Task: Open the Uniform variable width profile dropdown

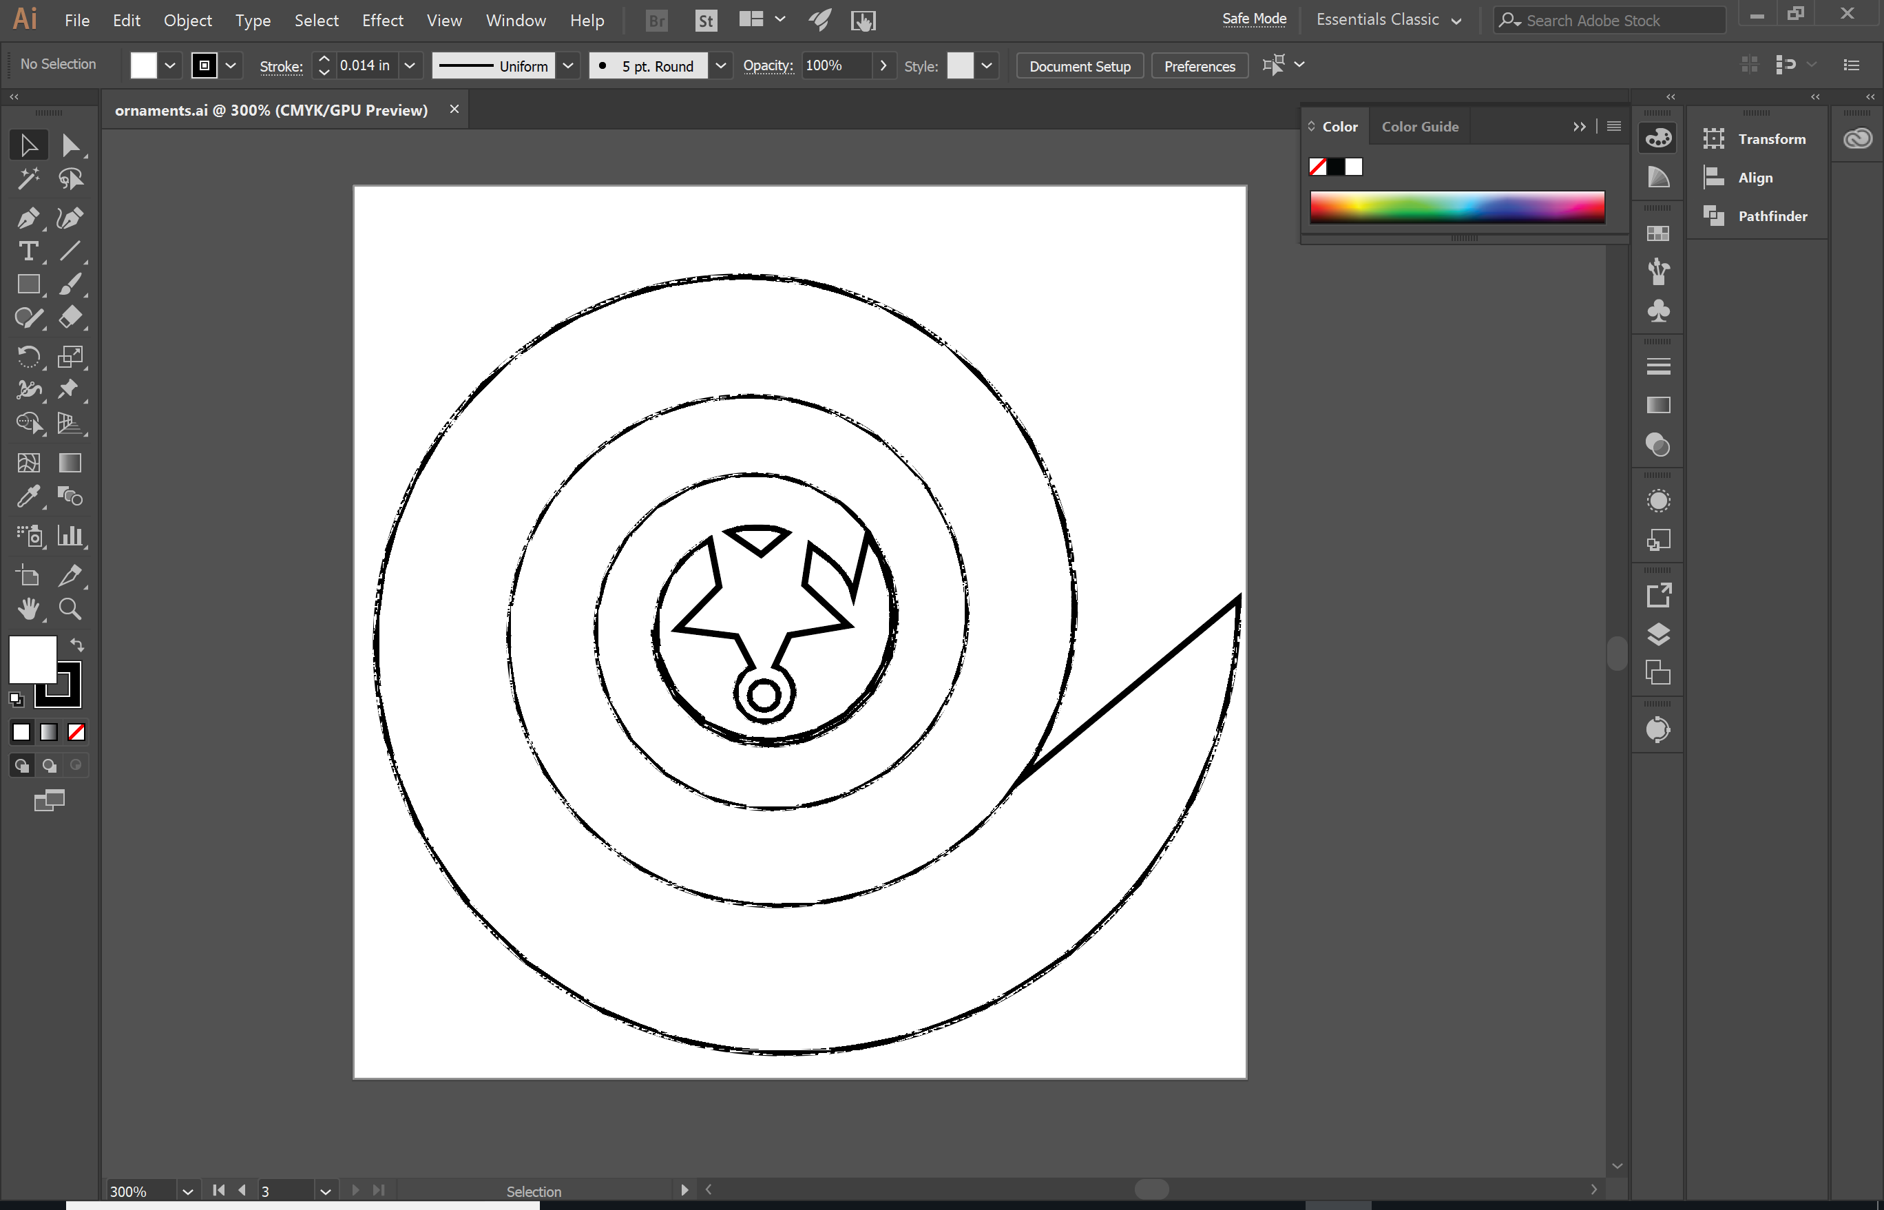Action: pyautogui.click(x=568, y=66)
